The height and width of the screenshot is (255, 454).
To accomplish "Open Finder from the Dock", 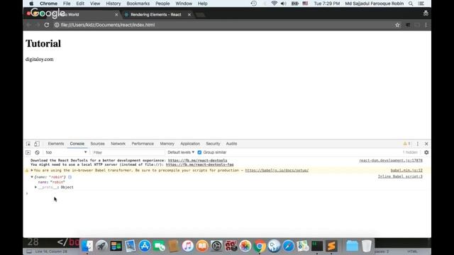I will pos(87,246).
